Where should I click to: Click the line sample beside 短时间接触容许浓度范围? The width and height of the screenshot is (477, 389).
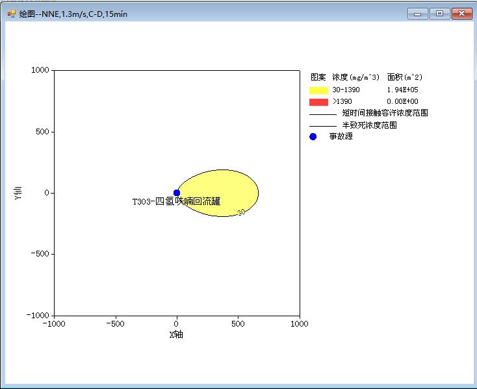pos(323,114)
